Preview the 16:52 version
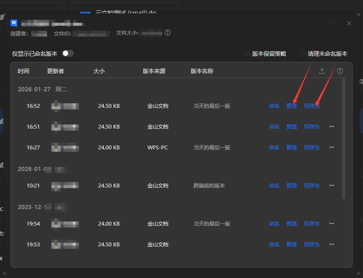363x278 pixels. 292,106
